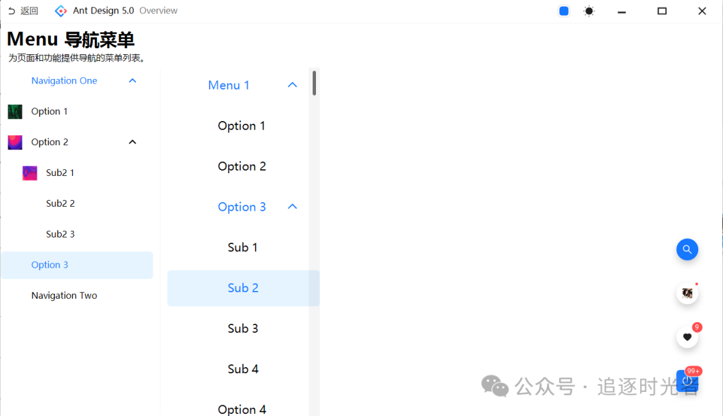Select Sub 4 menu item

point(244,369)
